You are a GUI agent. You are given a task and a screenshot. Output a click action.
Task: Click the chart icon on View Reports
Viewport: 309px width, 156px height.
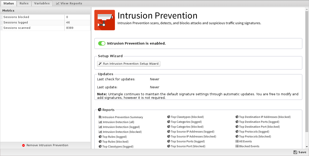pos(58,4)
